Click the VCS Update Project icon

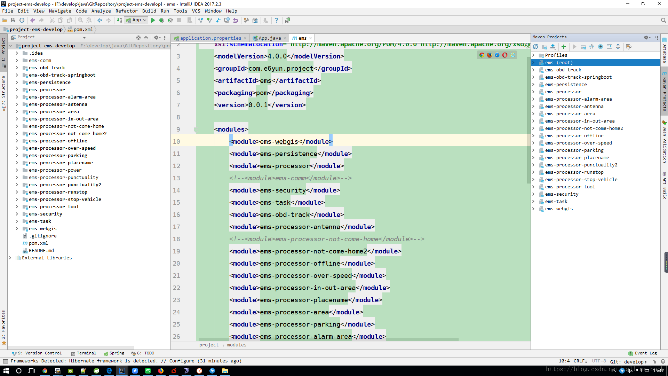pyautogui.click(x=201, y=20)
